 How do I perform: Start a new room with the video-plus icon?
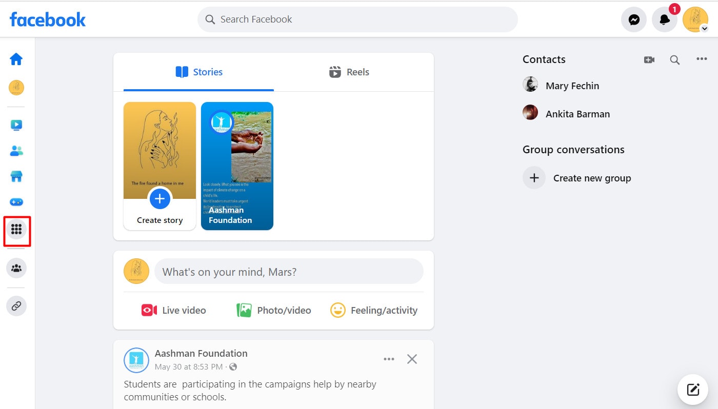649,60
